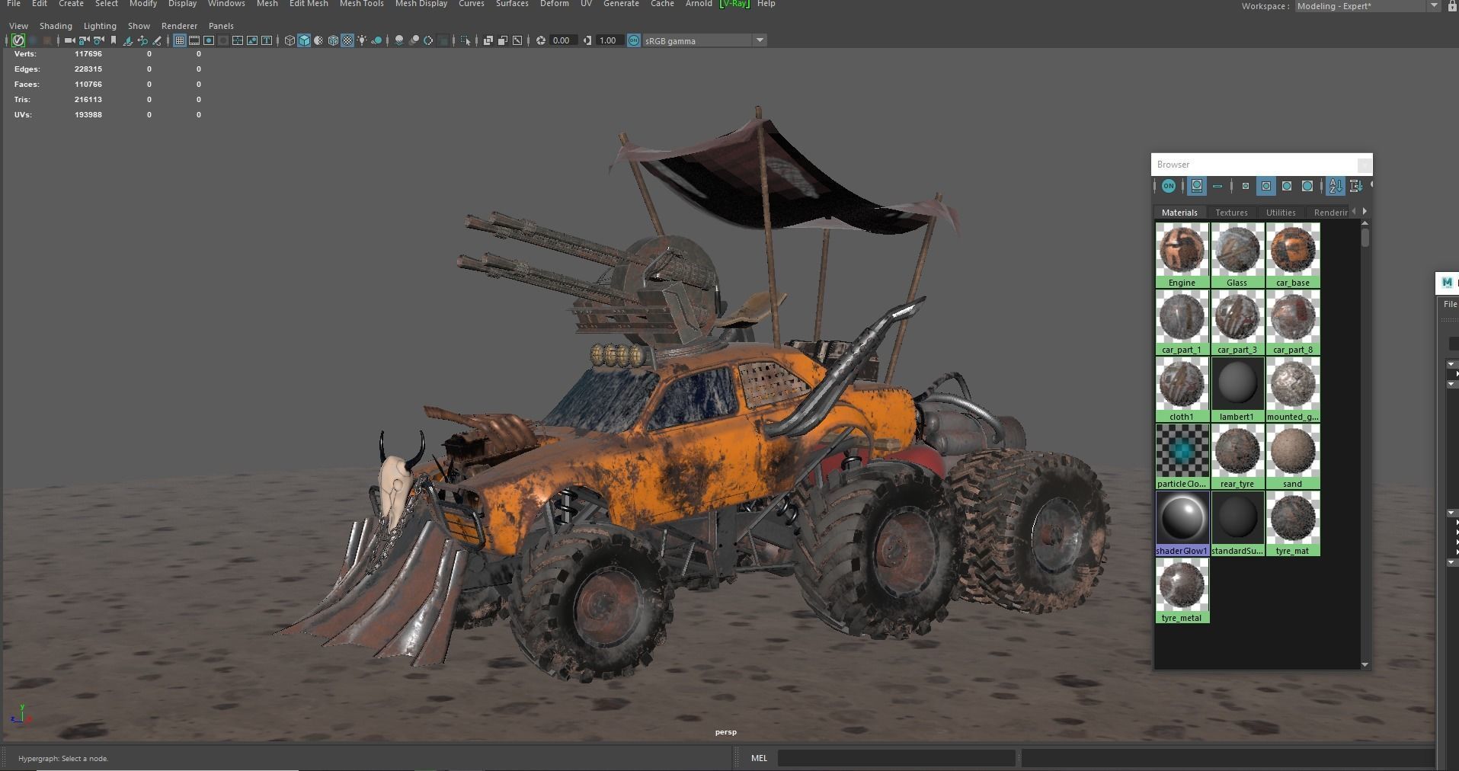Select View as icons in Browser toolbar
This screenshot has width=1459, height=771.
tap(1197, 186)
